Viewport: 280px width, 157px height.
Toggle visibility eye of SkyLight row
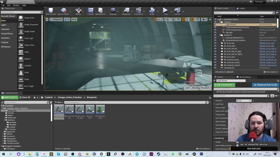215,32
